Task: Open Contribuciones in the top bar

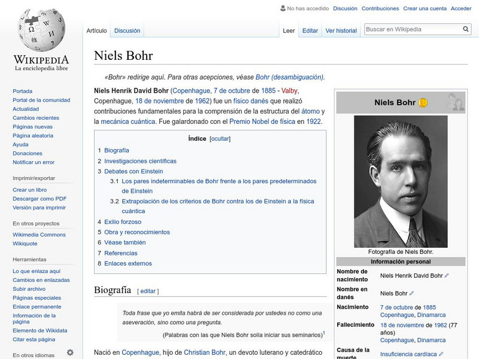Action: point(380,8)
